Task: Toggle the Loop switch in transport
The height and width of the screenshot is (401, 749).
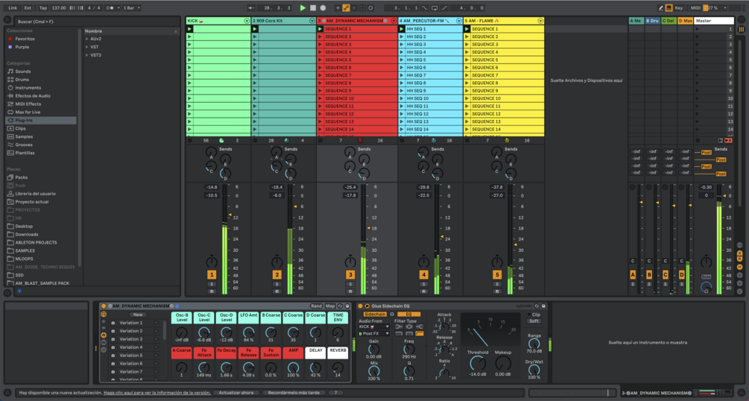Action: tap(434, 7)
